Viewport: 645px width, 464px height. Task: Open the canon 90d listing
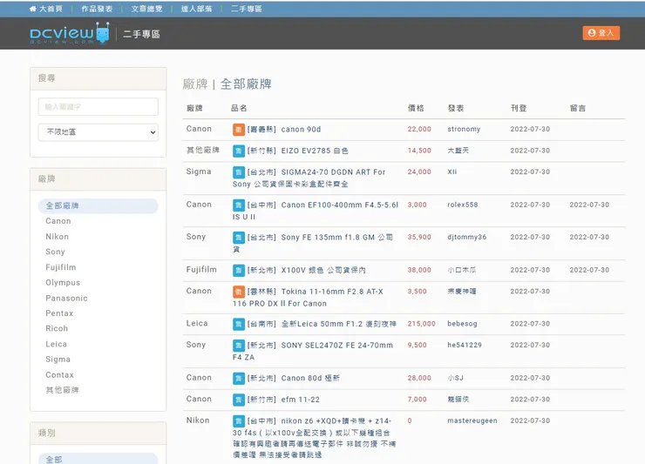pos(301,130)
